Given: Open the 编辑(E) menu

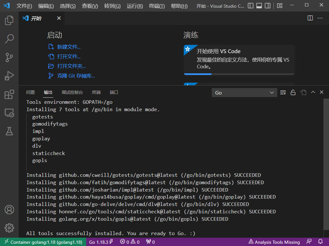Looking at the screenshot, I should (x=46, y=6).
